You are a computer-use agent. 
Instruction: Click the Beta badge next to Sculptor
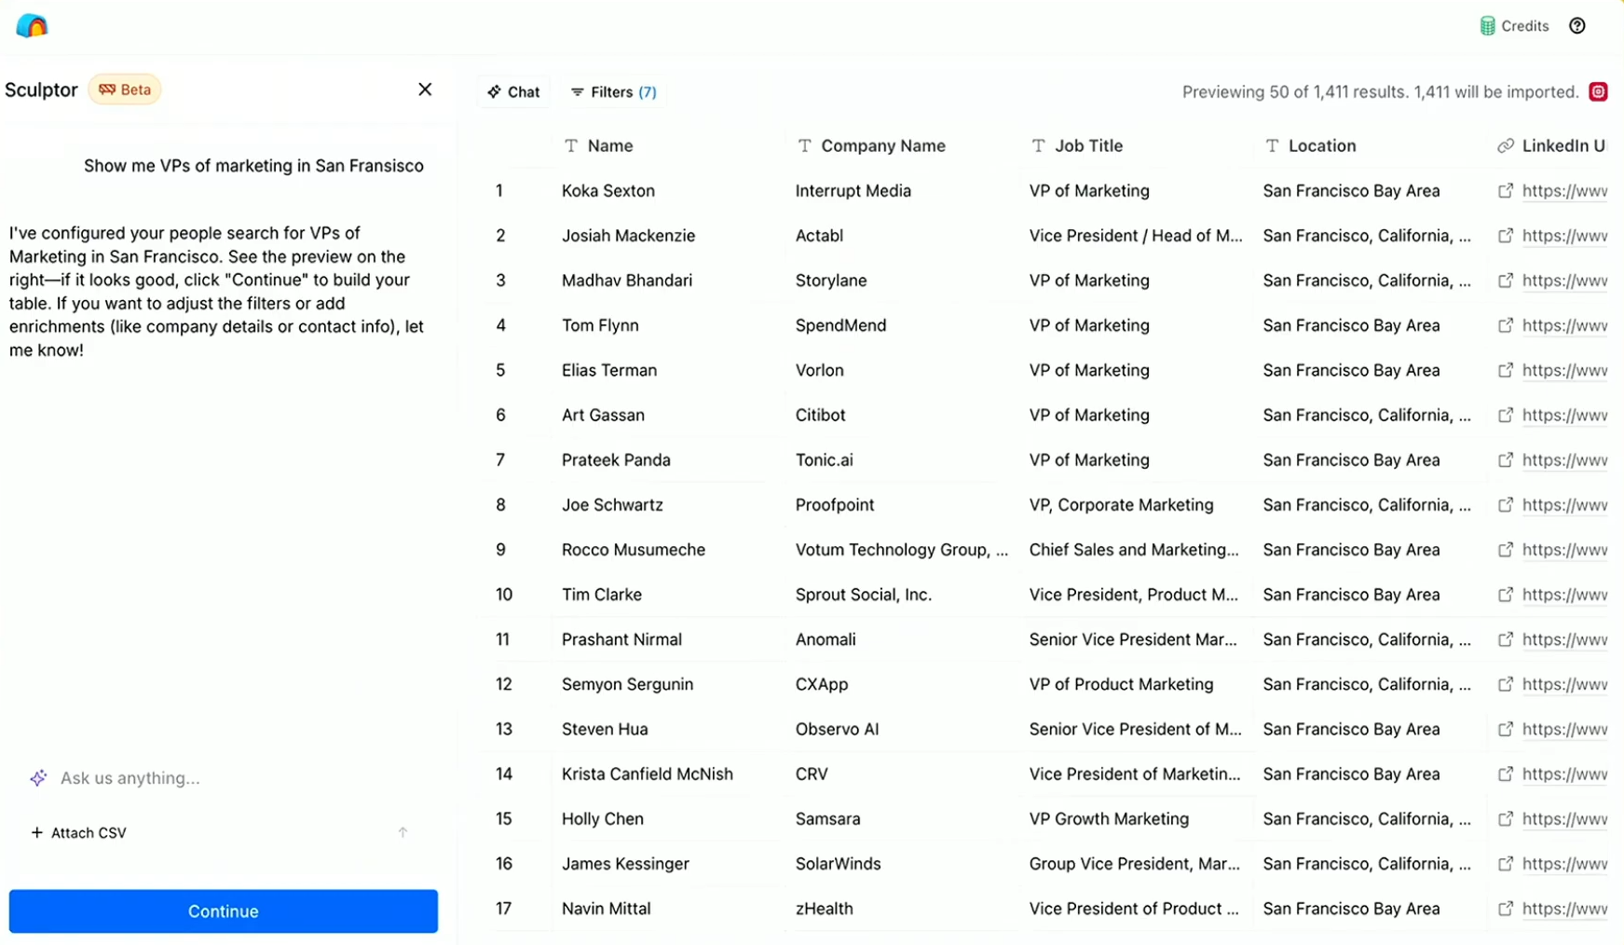coord(125,89)
